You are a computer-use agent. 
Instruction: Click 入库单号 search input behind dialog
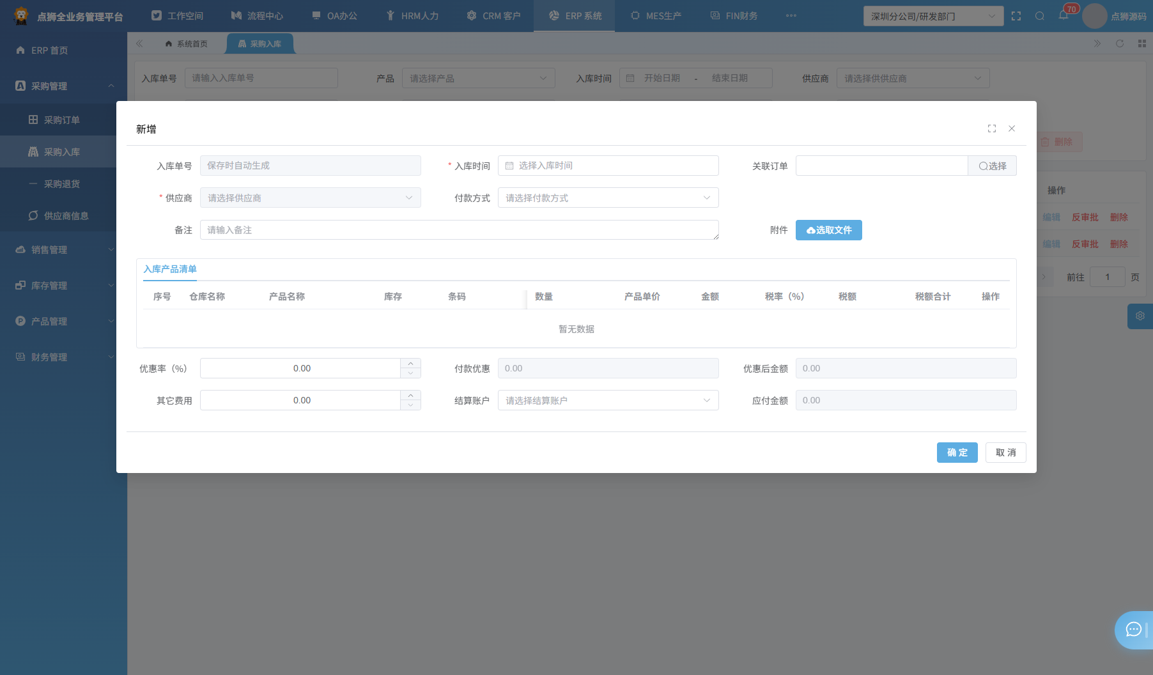tap(261, 78)
